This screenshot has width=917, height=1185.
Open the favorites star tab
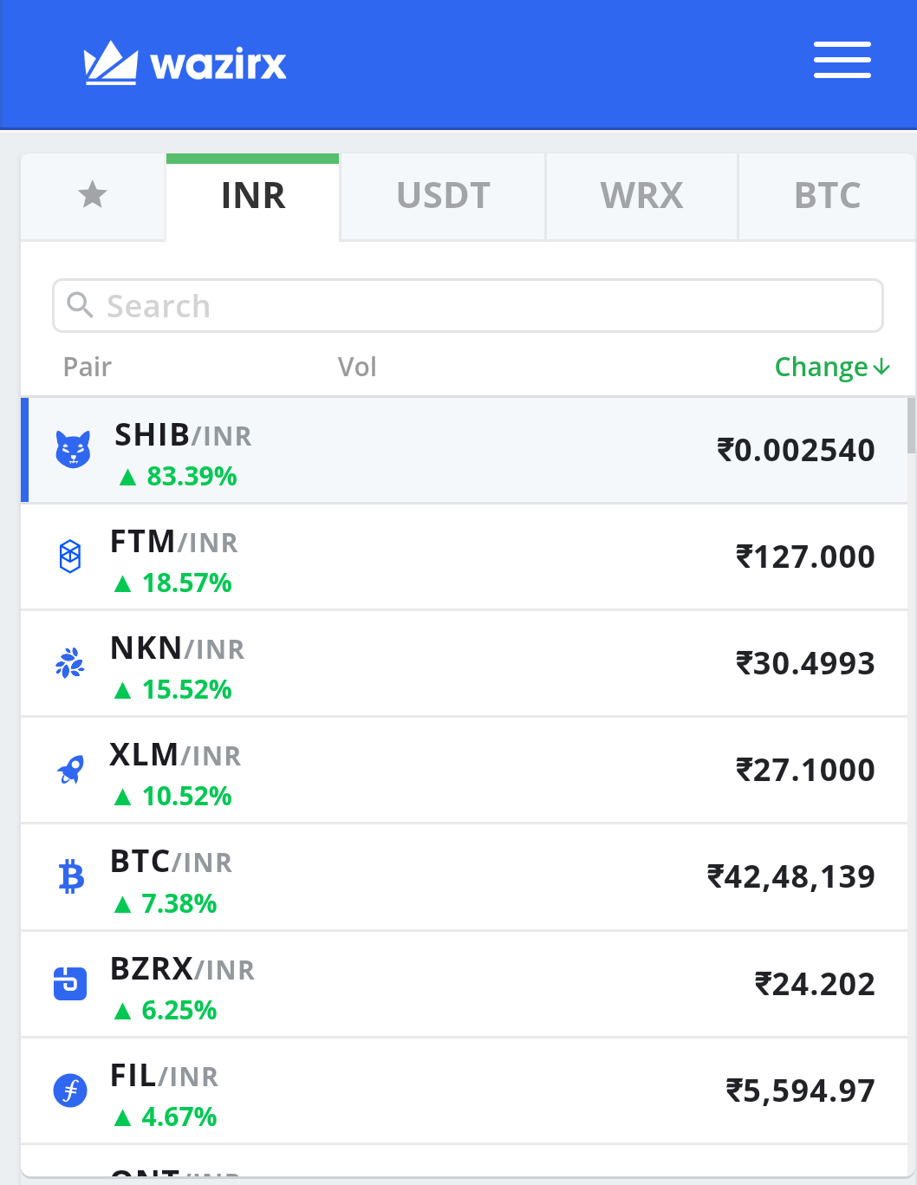point(93,195)
